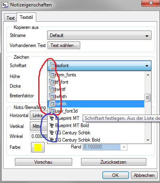Click the user_font3d font icon
This screenshot has width=160, height=183.
tap(52, 111)
